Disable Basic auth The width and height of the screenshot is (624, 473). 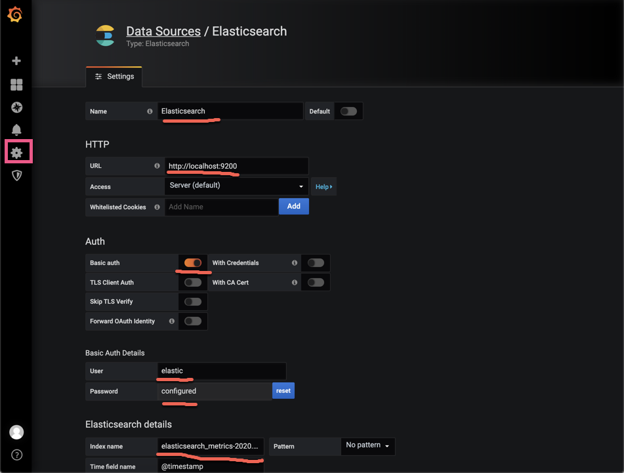[x=193, y=262]
